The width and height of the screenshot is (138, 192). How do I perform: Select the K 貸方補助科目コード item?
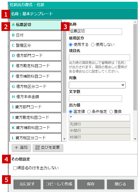(35, 128)
